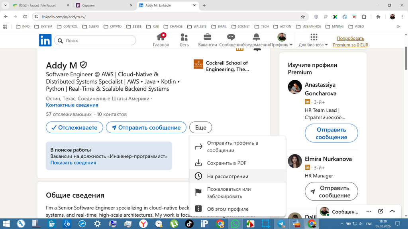Click the verification shield next to Addy M
The image size is (408, 229).
pos(83,65)
